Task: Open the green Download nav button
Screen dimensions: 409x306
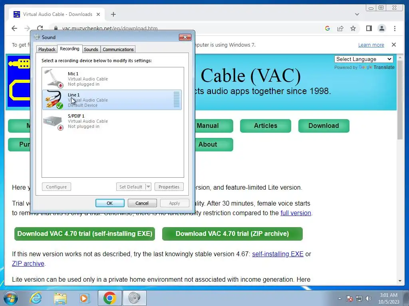Action: click(x=324, y=126)
